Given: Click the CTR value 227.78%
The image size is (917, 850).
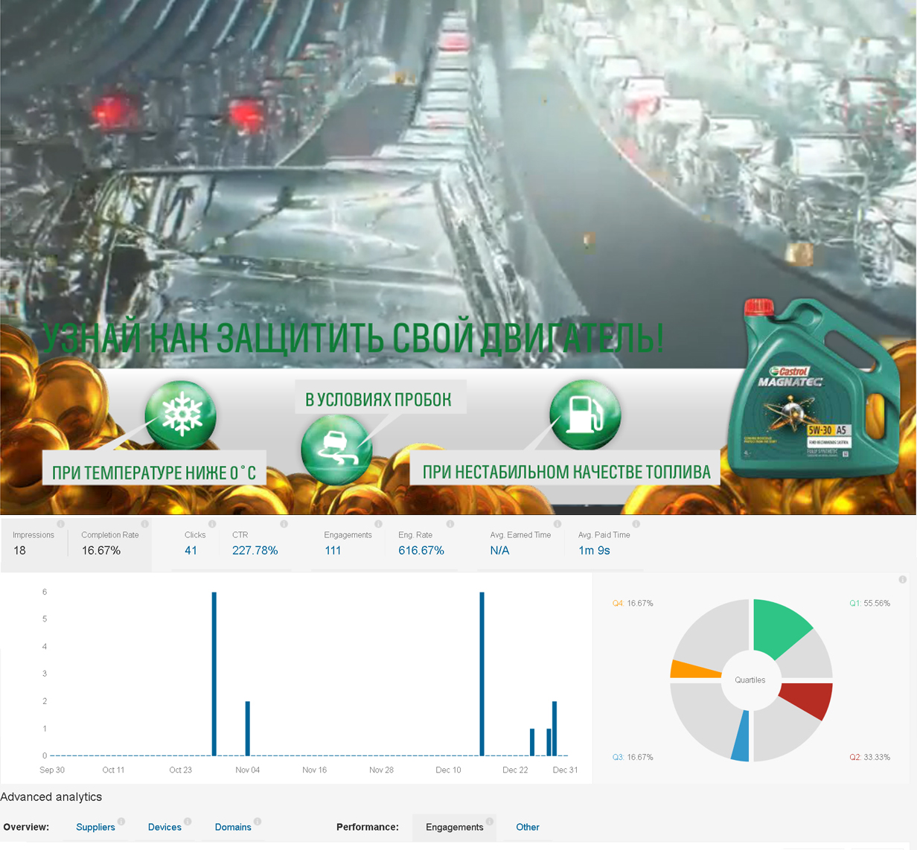Looking at the screenshot, I should click(x=255, y=551).
